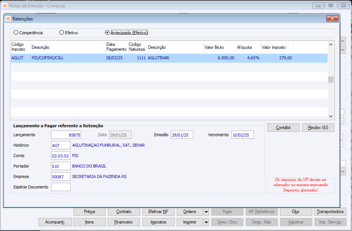Click the Retenções dialog app icon
352x231 pixels.
(8, 19)
